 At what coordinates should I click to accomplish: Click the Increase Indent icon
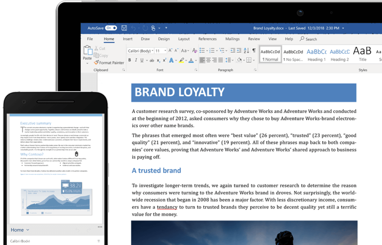(x=239, y=50)
